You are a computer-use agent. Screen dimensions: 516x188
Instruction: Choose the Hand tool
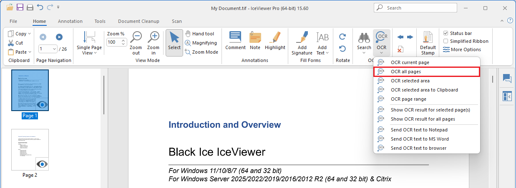tap(199, 34)
